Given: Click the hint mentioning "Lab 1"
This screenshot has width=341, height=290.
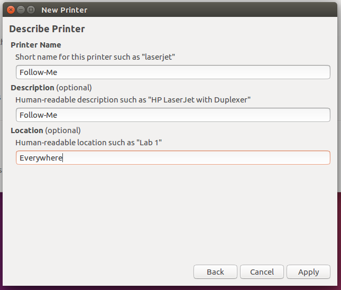Looking at the screenshot, I should (x=87, y=142).
